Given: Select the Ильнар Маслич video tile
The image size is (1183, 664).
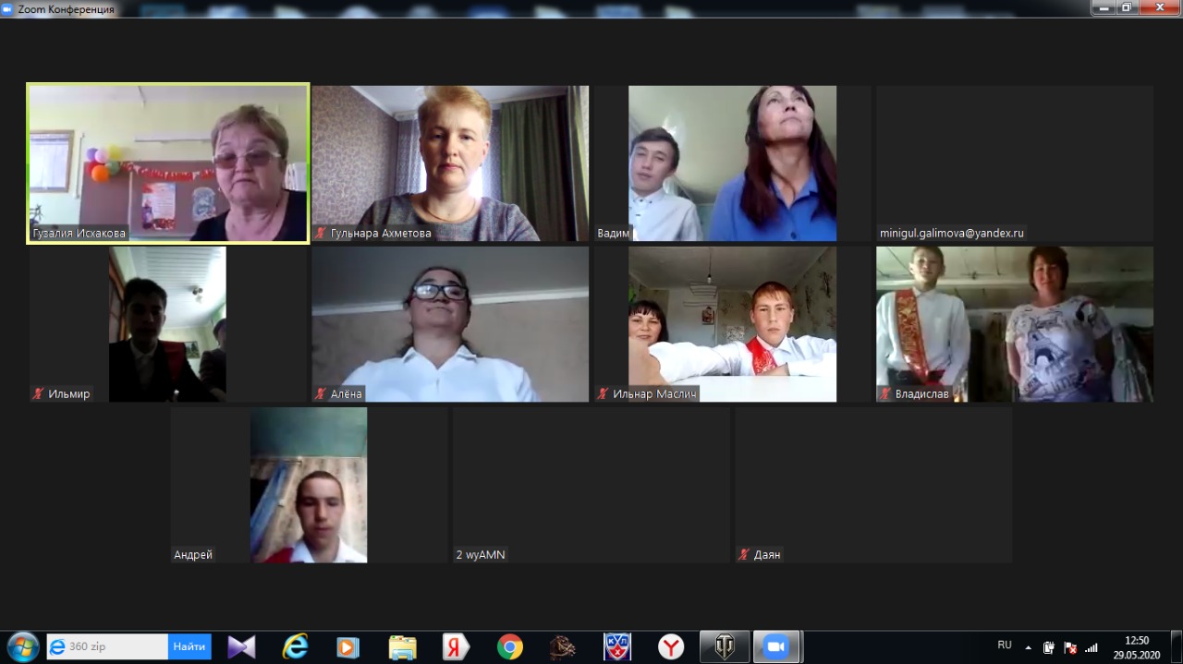Looking at the screenshot, I should pos(732,323).
